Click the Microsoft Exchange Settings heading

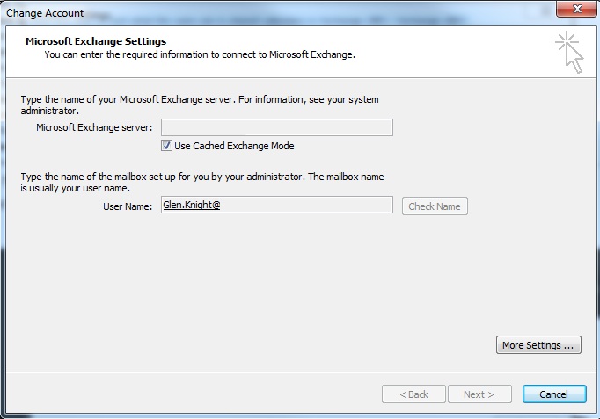coord(96,41)
